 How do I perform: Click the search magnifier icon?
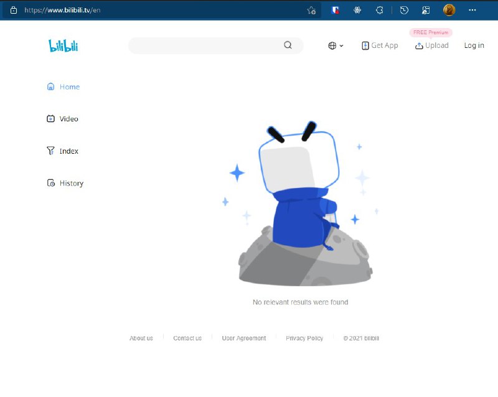[x=288, y=45]
